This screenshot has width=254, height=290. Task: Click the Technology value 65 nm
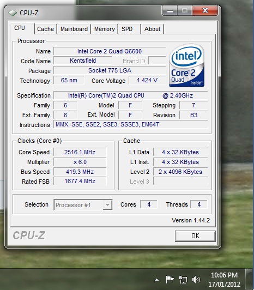pos(69,80)
